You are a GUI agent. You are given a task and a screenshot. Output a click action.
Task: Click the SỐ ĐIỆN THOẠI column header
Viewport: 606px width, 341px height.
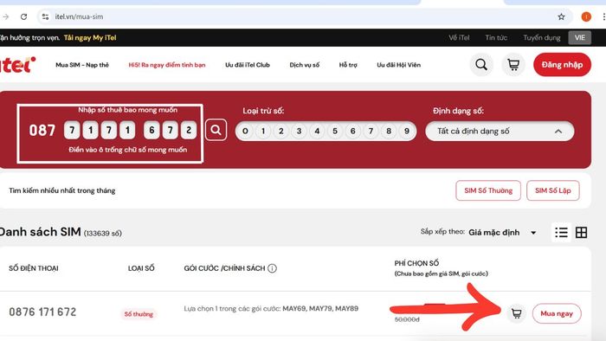click(x=34, y=268)
